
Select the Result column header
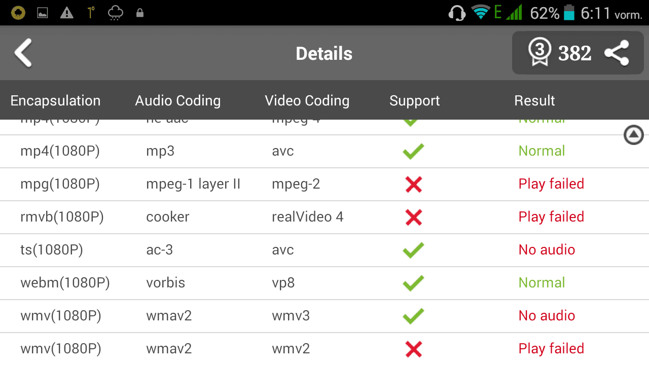(x=534, y=100)
